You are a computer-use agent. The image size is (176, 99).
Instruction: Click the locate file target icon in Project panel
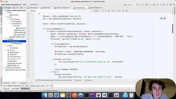click(14, 8)
